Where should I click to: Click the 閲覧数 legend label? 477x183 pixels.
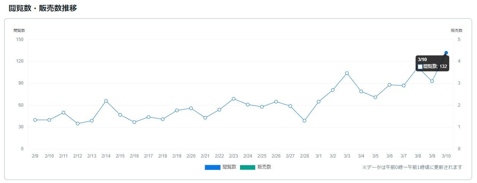tap(229, 167)
